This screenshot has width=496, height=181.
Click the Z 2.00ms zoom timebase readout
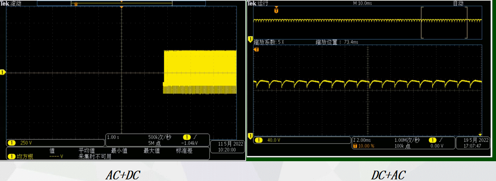click(363, 140)
